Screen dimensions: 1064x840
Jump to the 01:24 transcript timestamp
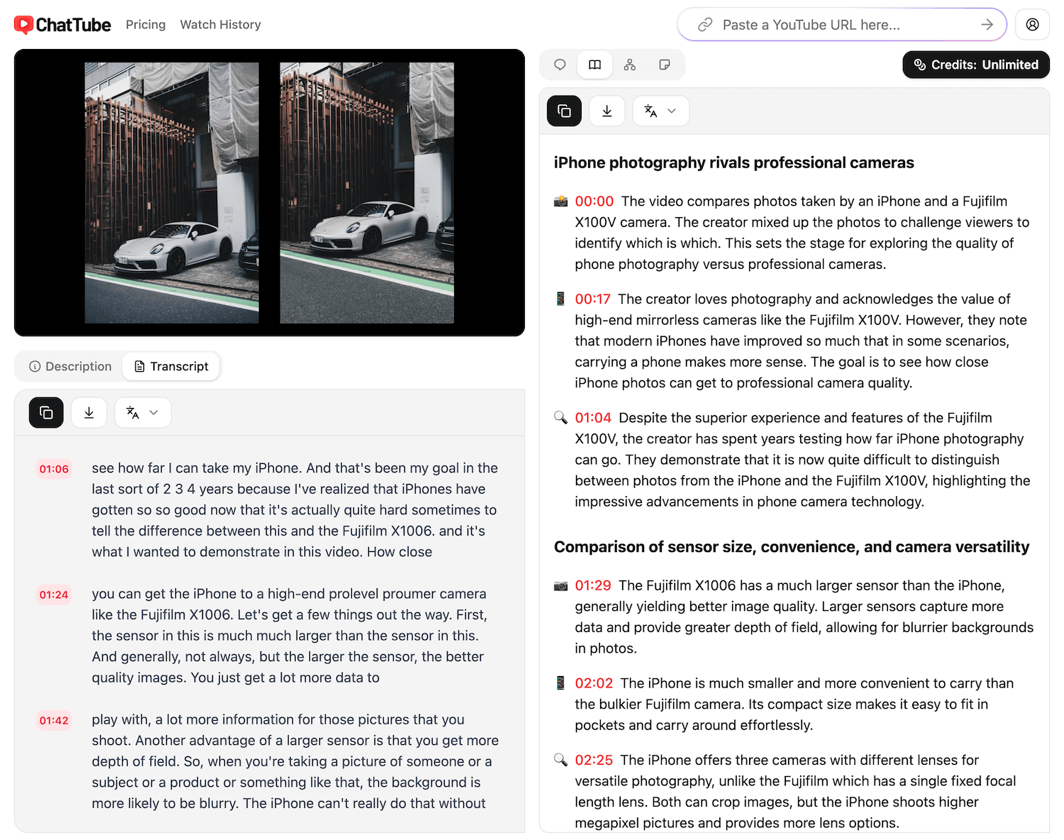coord(54,595)
